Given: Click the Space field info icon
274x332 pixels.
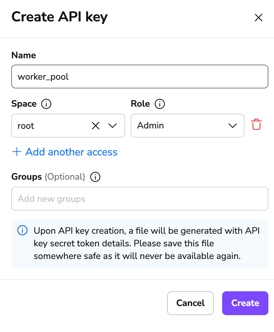Looking at the screenshot, I should tap(46, 104).
